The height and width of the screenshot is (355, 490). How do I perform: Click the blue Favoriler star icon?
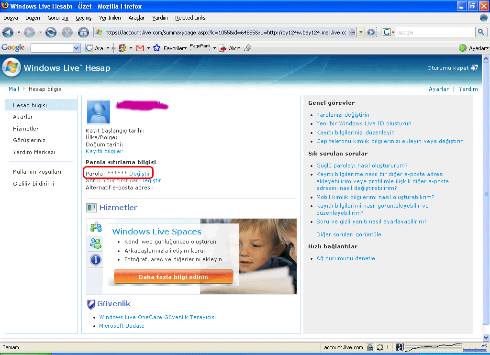point(156,48)
